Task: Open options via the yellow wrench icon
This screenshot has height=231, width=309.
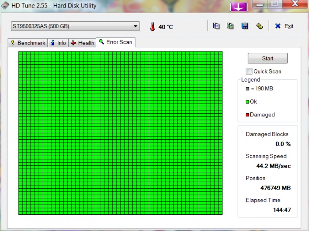Action: (x=260, y=26)
